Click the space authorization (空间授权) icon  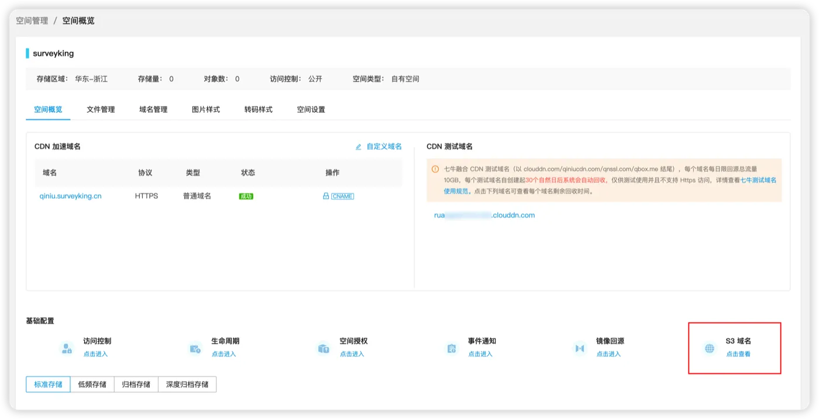pyautogui.click(x=324, y=349)
